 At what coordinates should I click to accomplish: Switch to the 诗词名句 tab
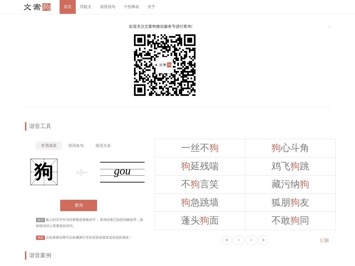[x=76, y=145]
